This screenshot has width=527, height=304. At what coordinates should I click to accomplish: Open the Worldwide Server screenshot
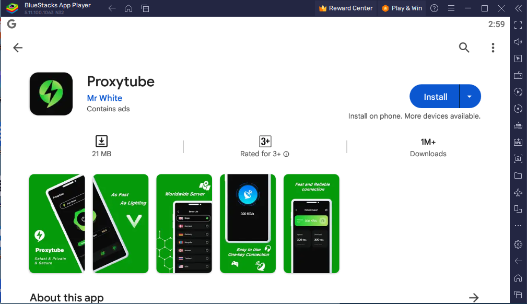tap(184, 224)
